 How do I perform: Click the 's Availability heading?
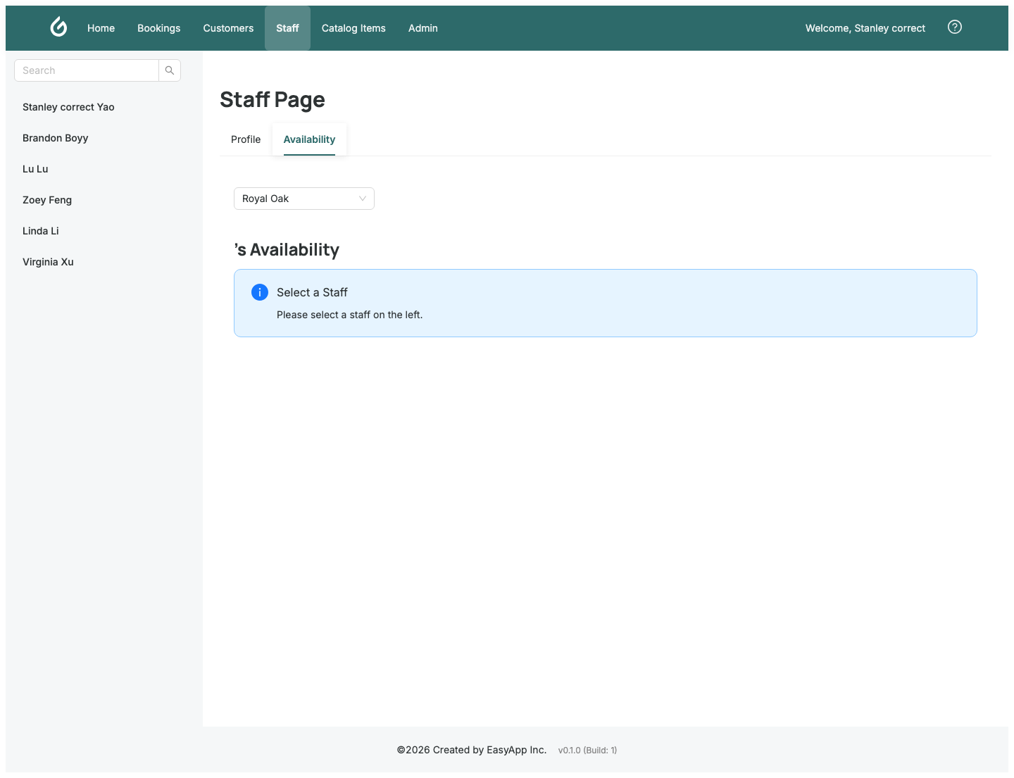(287, 250)
